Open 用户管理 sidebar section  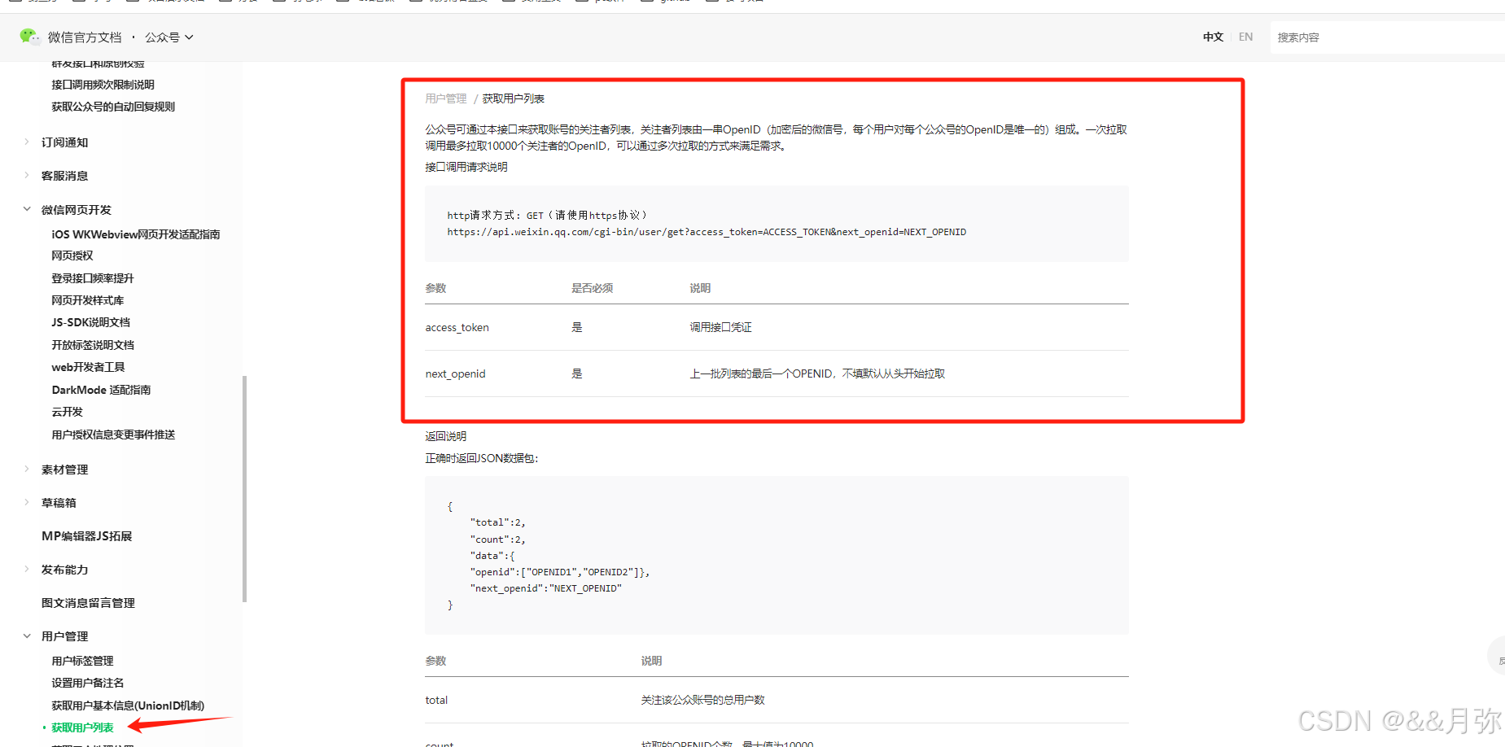tap(65, 636)
